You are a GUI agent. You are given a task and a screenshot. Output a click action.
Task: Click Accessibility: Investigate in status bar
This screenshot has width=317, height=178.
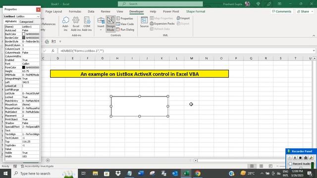click(37, 166)
